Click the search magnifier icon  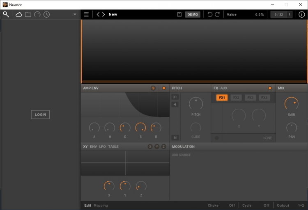point(6,14)
